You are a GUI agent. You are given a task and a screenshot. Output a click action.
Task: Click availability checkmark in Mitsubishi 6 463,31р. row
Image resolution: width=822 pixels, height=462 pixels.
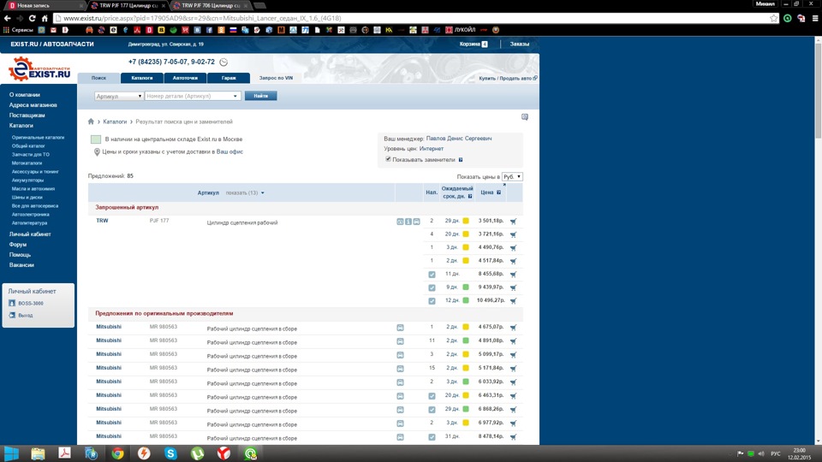[x=432, y=396]
